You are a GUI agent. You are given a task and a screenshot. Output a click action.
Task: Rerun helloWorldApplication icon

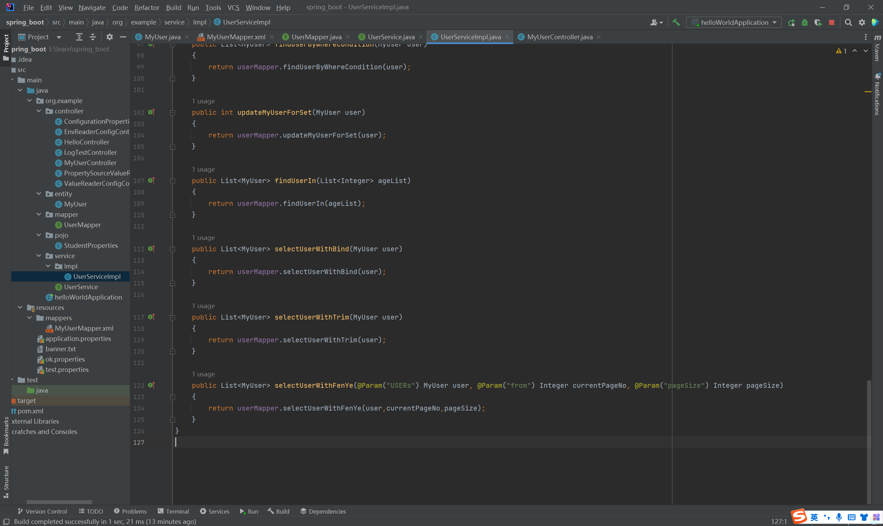[x=791, y=22]
